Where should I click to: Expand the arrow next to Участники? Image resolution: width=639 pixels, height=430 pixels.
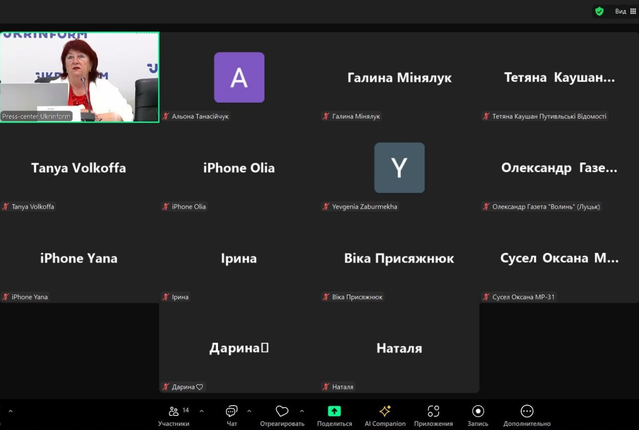coord(201,411)
